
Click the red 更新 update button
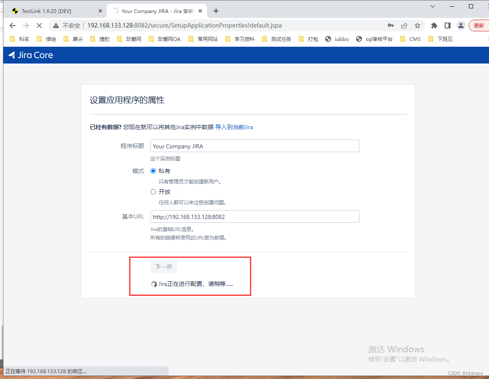pos(479,25)
